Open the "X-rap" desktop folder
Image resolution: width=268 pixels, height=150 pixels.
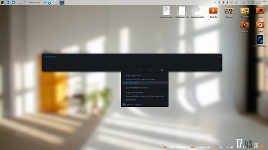coord(260,12)
